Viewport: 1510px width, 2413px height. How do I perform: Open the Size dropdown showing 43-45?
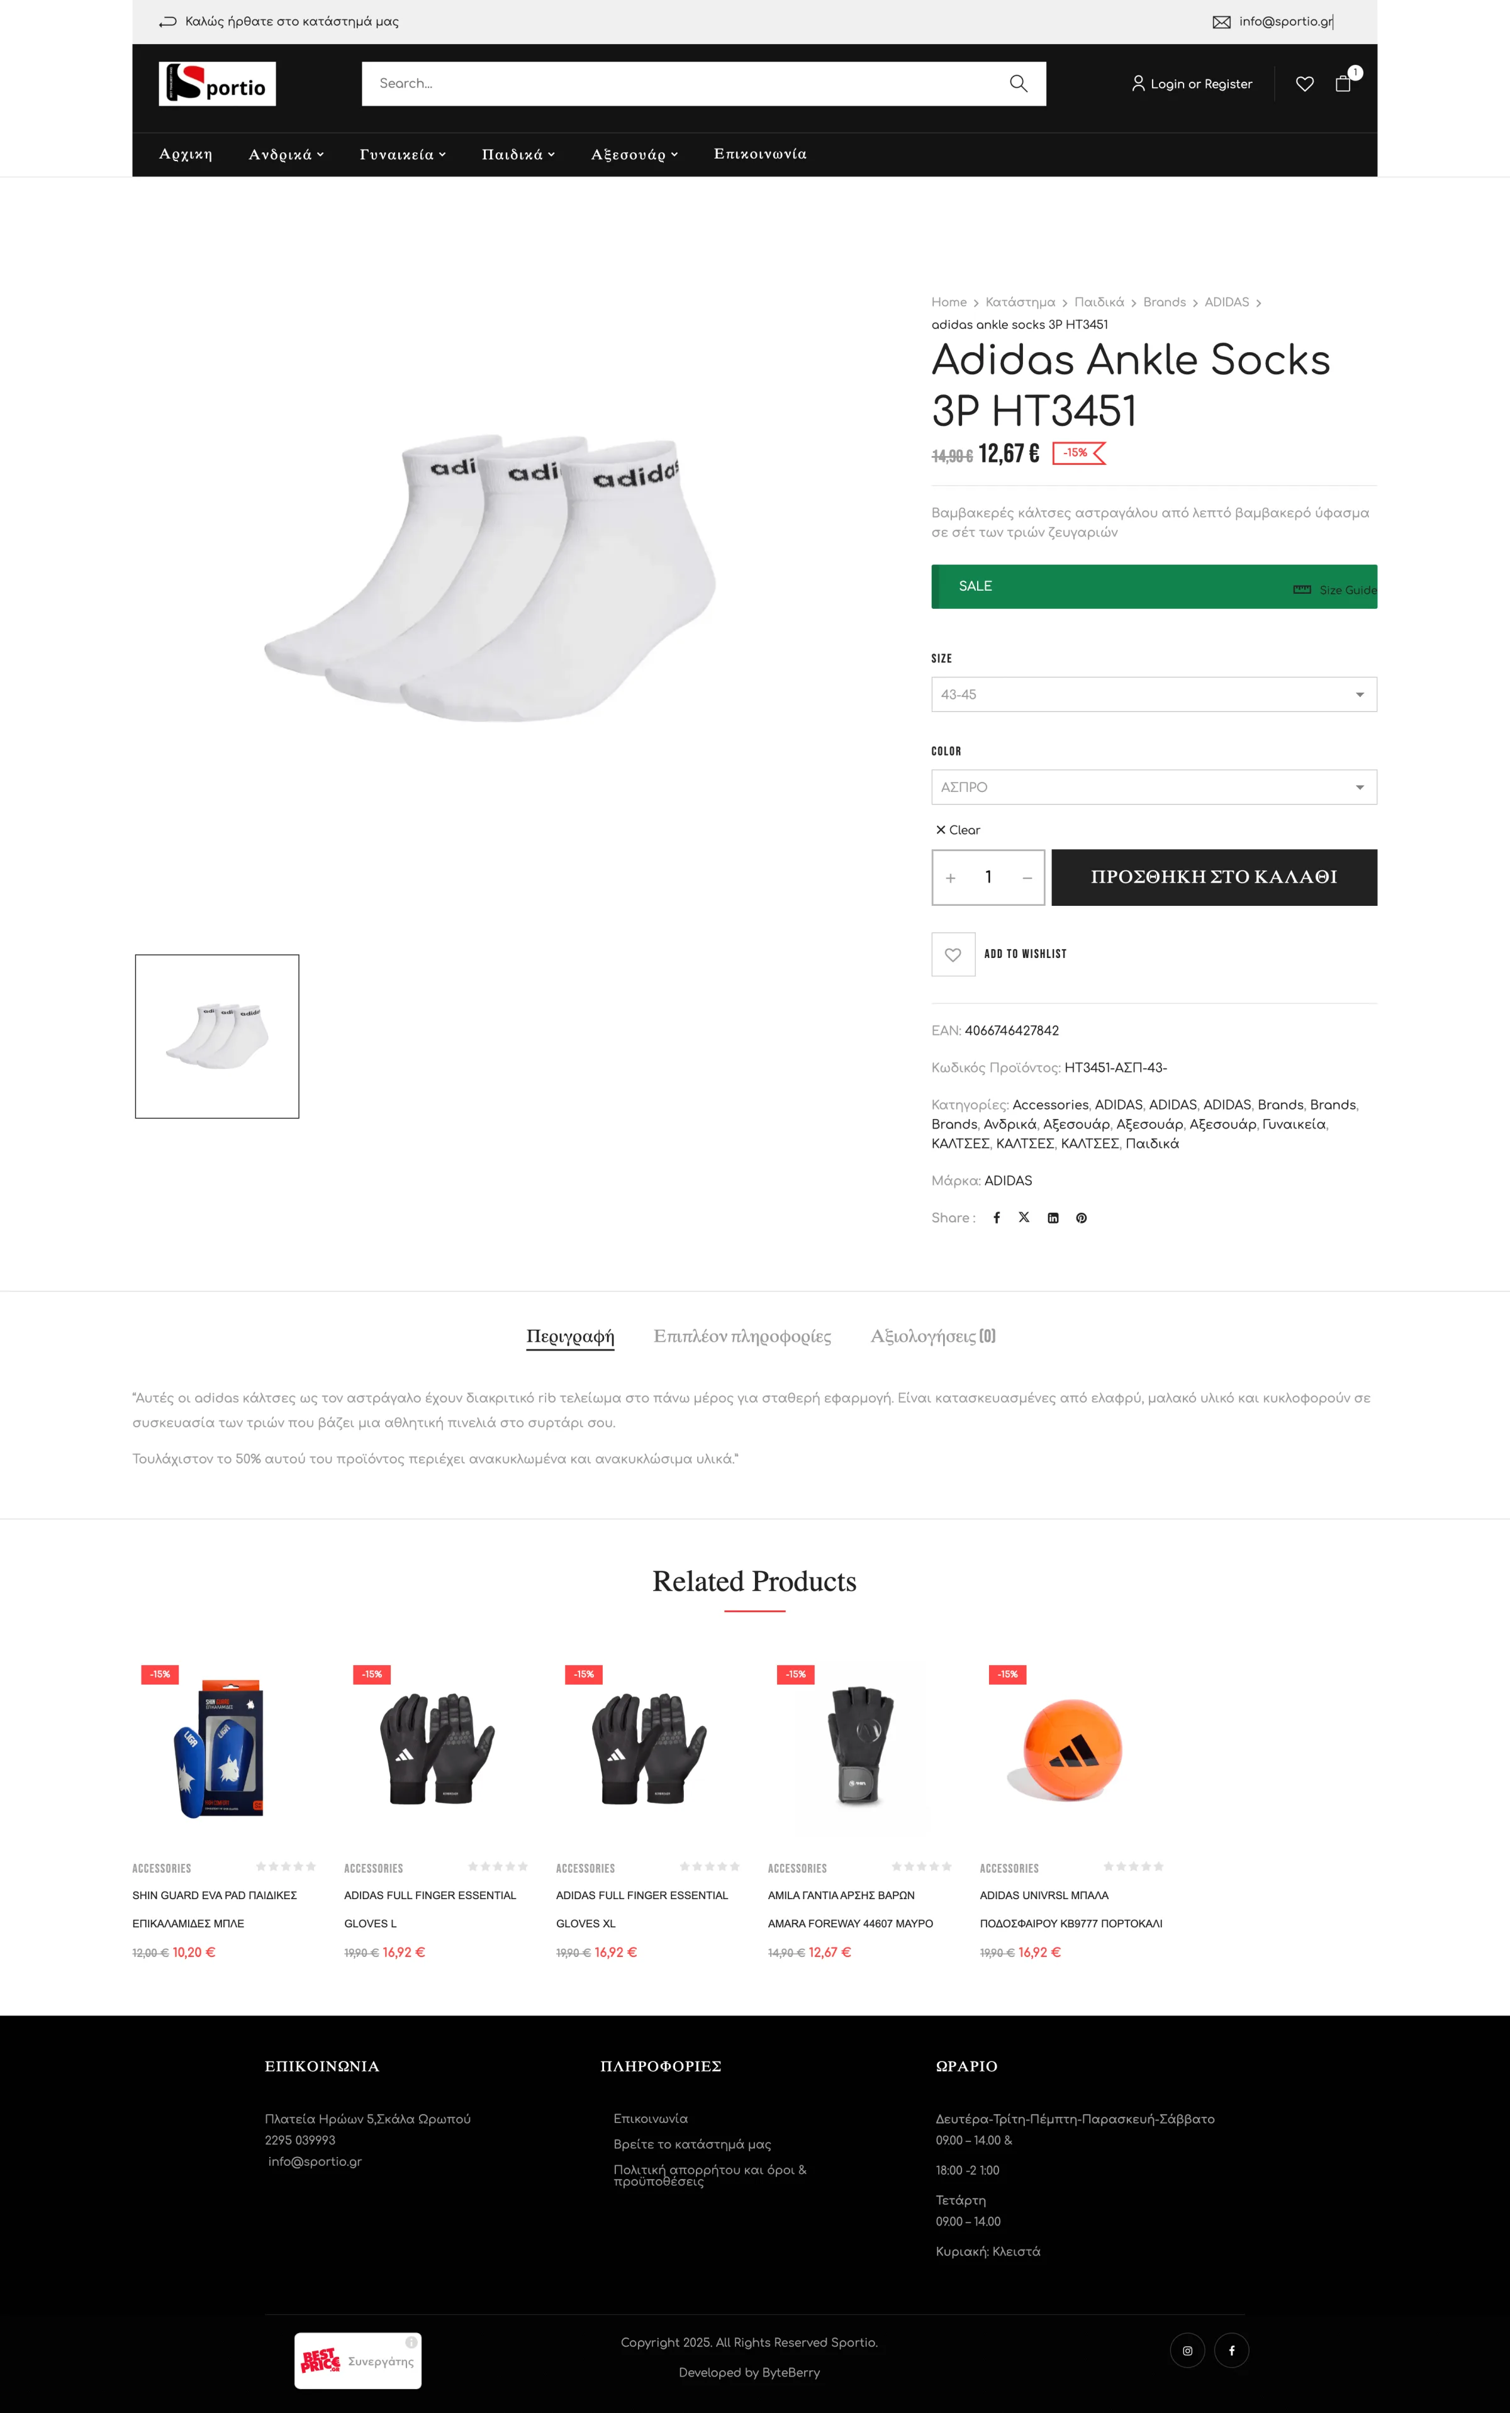pos(1153,694)
